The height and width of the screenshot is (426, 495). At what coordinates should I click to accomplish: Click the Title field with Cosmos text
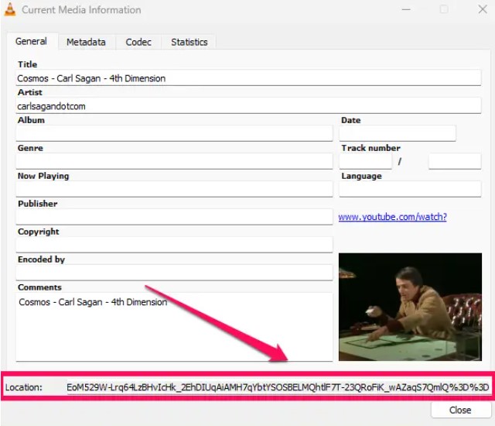(x=247, y=78)
